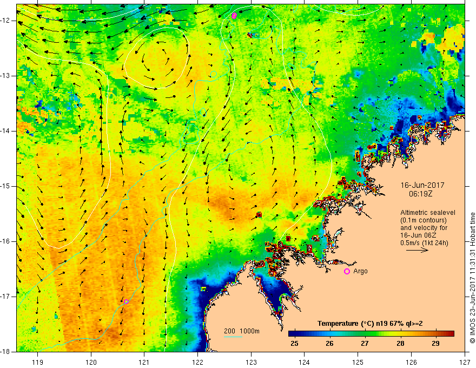Click longitude label 127 on the bottom axis
The image size is (476, 368).
(465, 363)
